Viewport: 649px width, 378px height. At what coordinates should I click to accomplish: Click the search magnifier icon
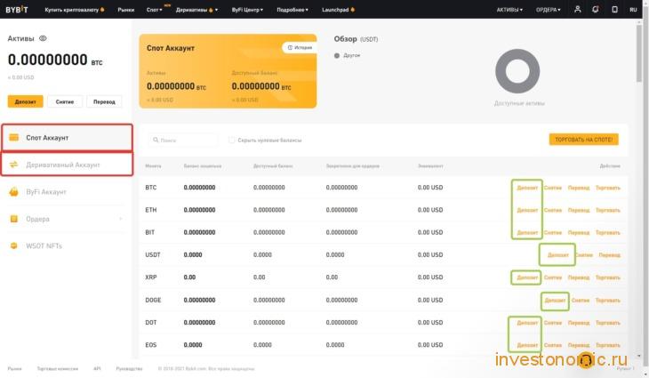pyautogui.click(x=156, y=140)
